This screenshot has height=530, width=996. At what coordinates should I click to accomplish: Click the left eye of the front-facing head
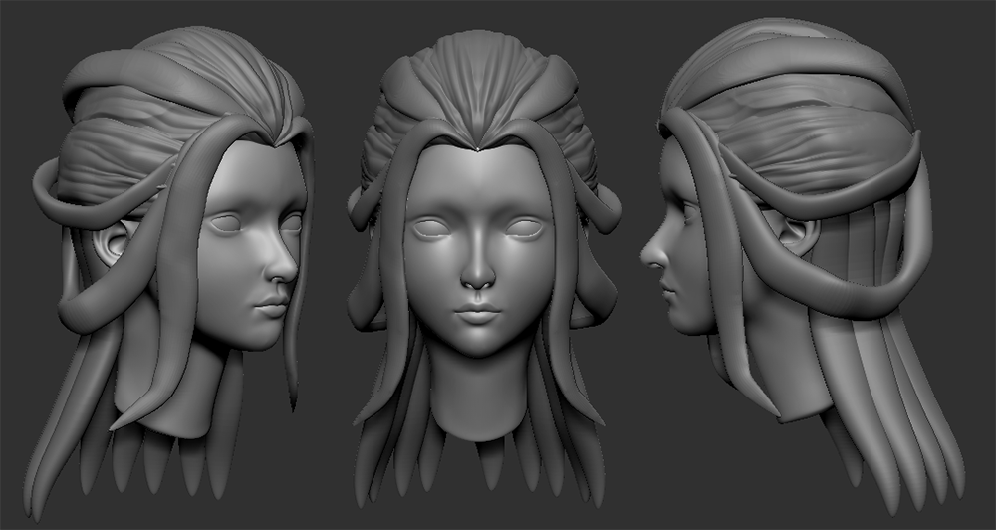pyautogui.click(x=434, y=229)
